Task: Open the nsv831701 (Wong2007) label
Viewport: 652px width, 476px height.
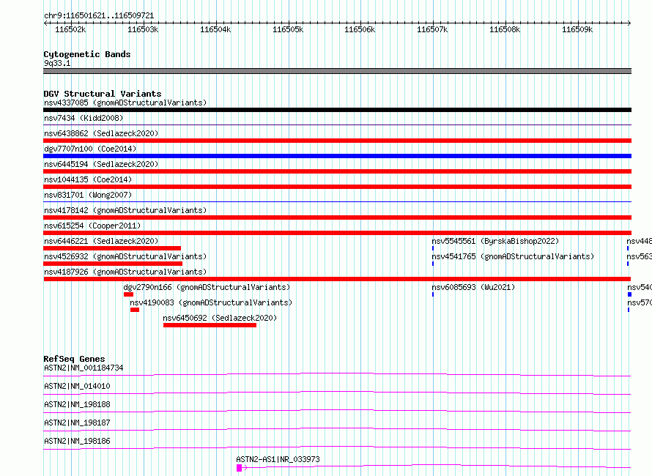Action: 88,195
